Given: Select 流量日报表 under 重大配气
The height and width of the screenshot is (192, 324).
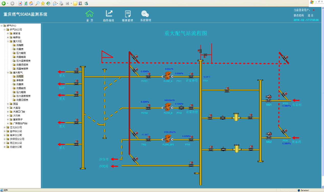Looking at the screenshot, I should (22, 100).
